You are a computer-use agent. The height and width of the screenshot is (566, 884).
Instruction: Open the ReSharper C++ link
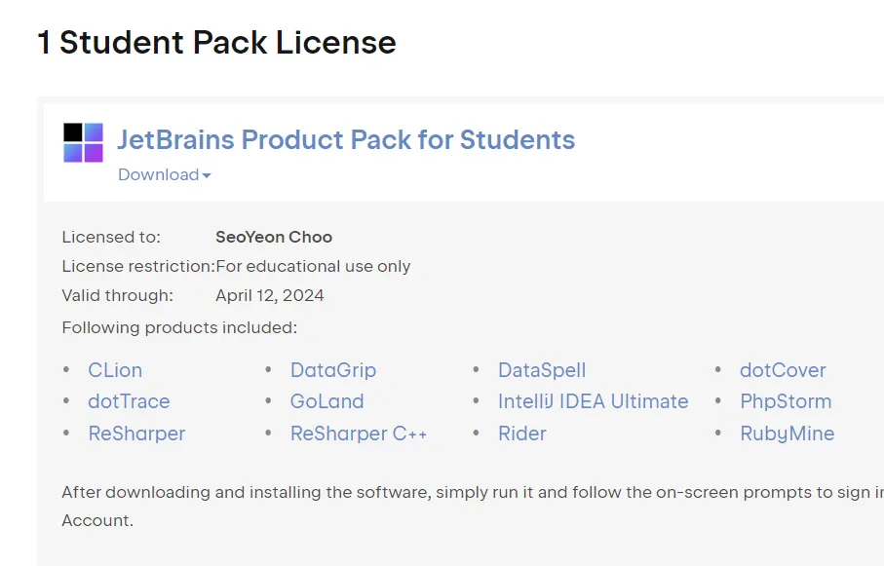click(x=359, y=434)
